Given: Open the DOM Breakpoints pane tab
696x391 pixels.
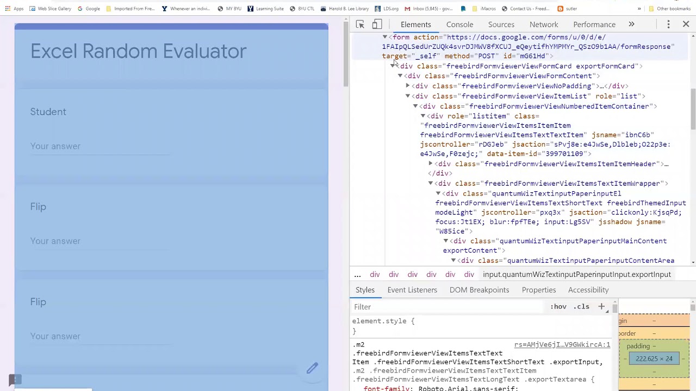Looking at the screenshot, I should click(479, 290).
